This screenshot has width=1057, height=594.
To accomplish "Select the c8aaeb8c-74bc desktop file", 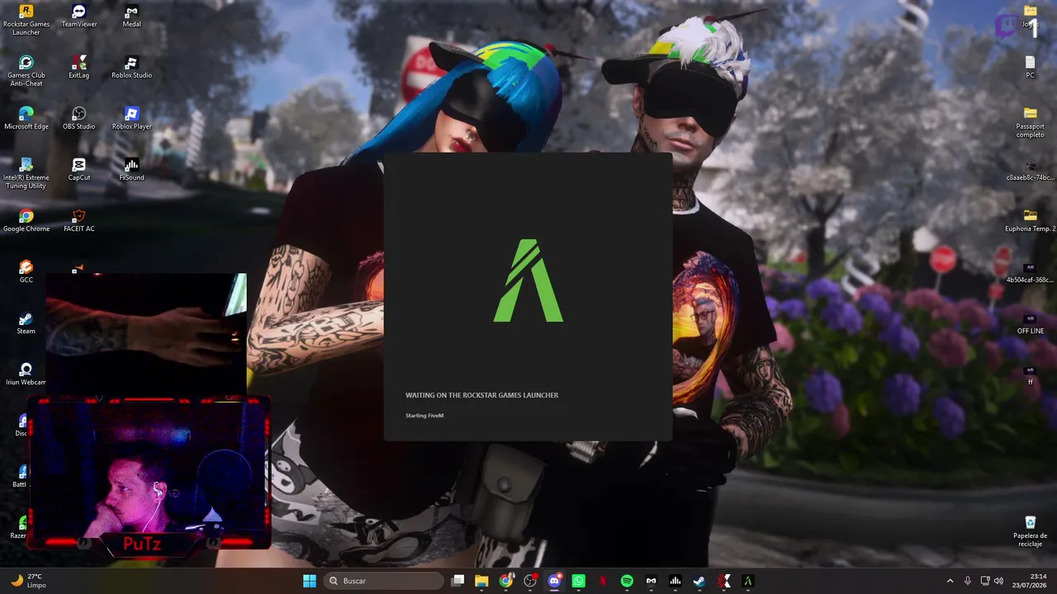I will point(1030,169).
